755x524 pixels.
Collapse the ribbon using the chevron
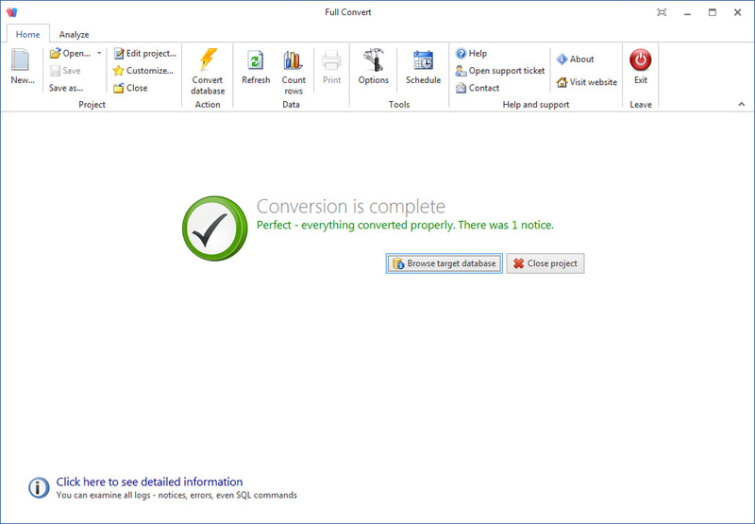[x=742, y=104]
